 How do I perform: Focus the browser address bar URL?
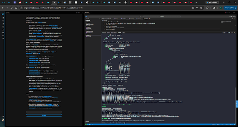pos(53,8)
